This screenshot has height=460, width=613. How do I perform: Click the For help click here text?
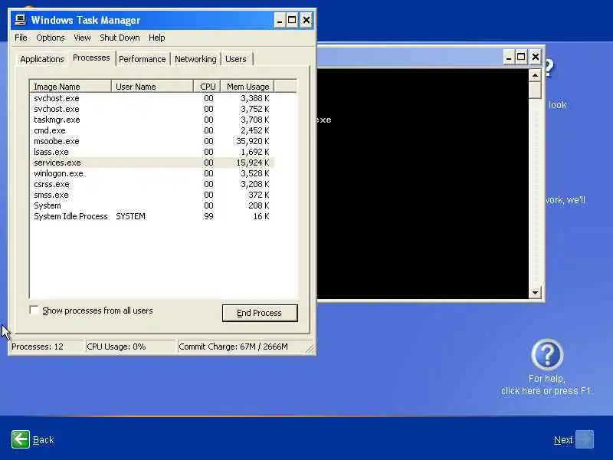546,385
